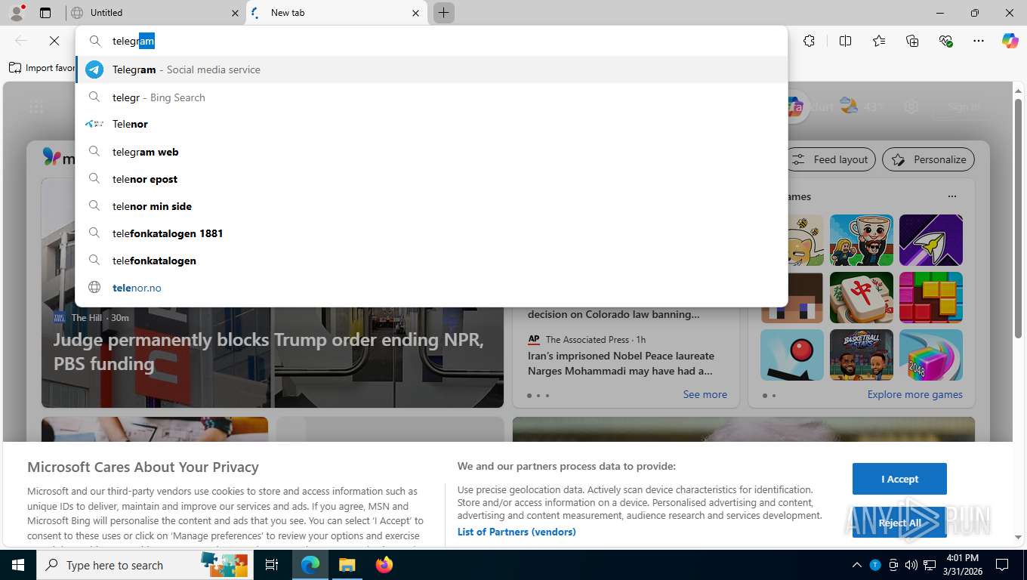The height and width of the screenshot is (580, 1027).
Task: Open the Favorites star icon
Action: coord(879,41)
